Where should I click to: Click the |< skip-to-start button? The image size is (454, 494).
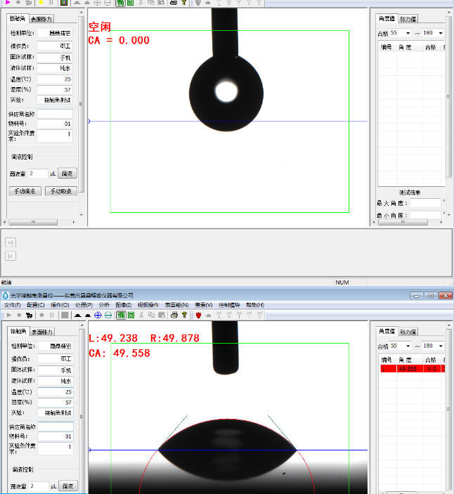click(x=11, y=256)
